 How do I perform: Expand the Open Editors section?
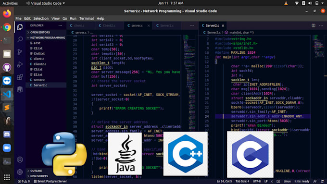(x=46, y=32)
